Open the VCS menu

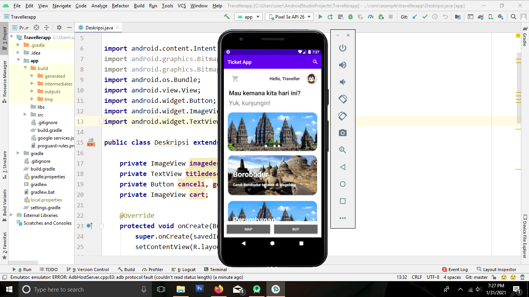[x=182, y=6]
